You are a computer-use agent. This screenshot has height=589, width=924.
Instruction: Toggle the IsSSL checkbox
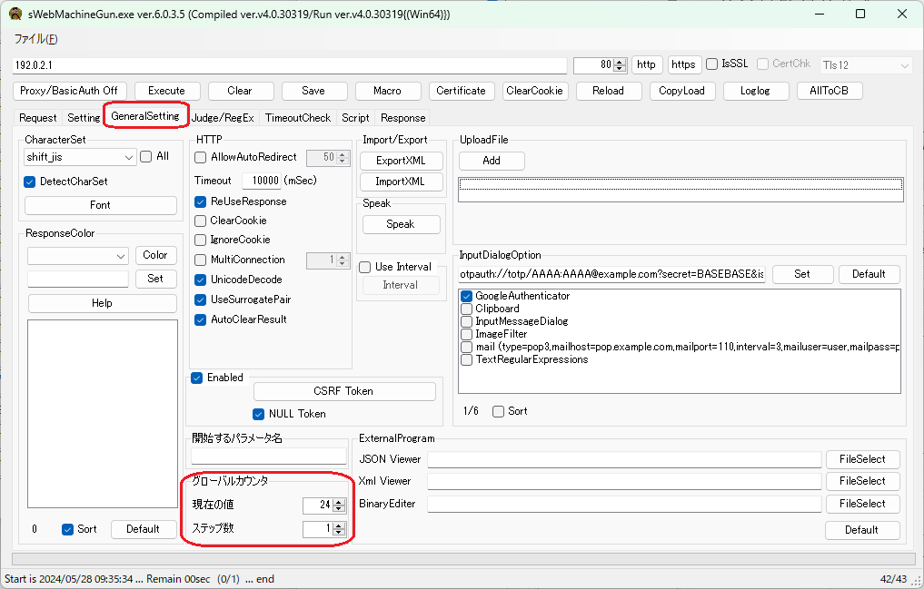click(712, 64)
